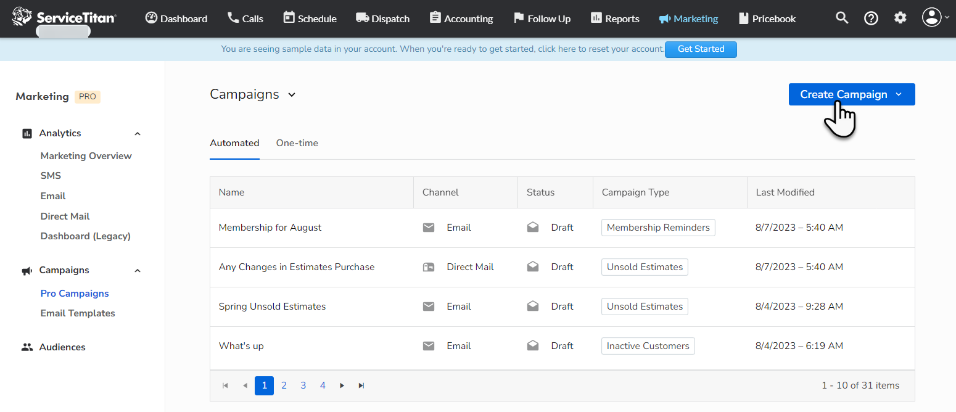Select Pro Campaigns in sidebar
Image resolution: width=956 pixels, height=412 pixels.
75,294
